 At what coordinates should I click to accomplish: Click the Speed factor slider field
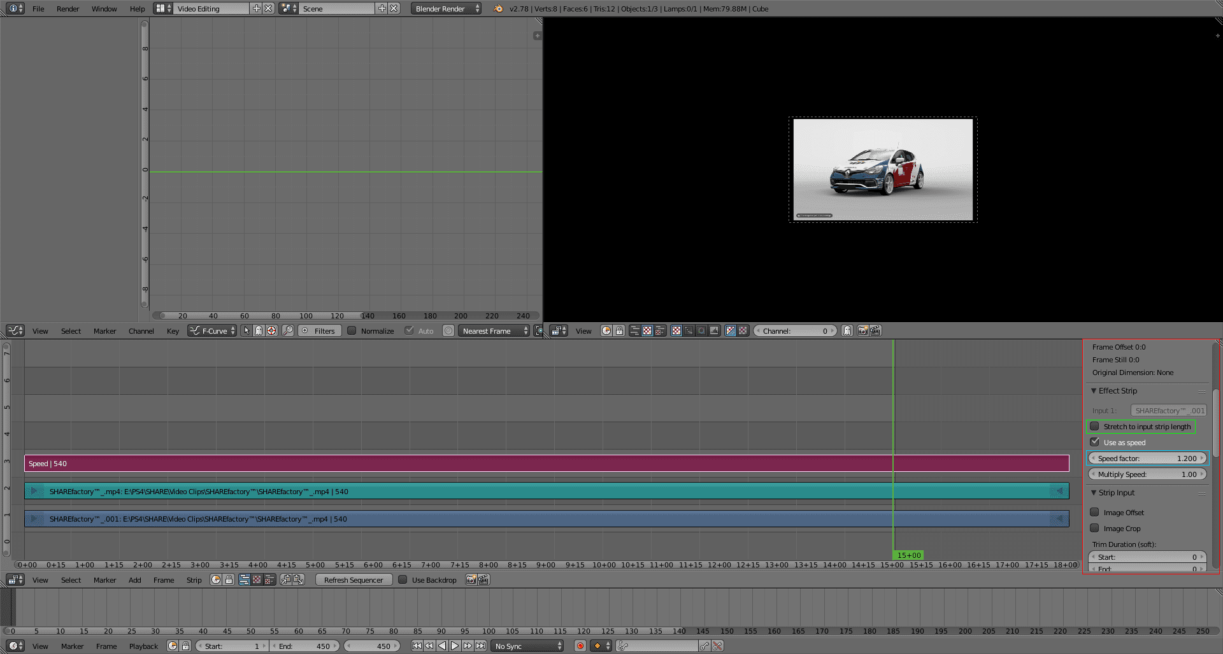(1147, 459)
